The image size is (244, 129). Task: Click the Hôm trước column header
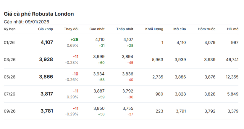point(206,29)
